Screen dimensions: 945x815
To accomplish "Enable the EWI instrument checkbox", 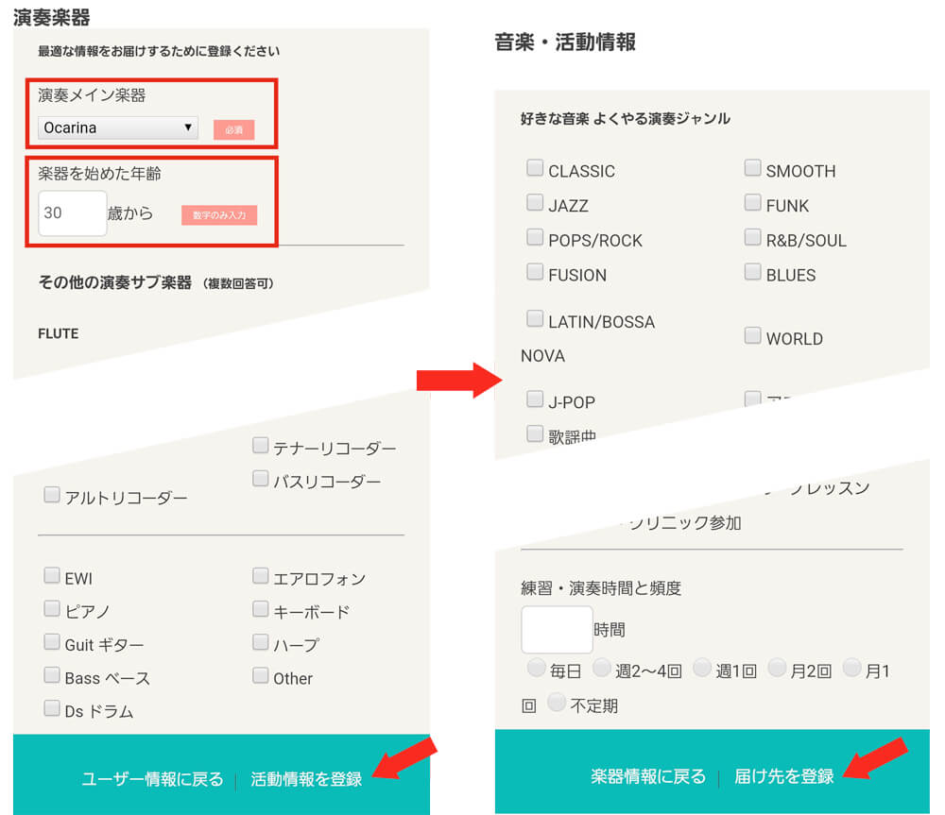I will pos(52,576).
